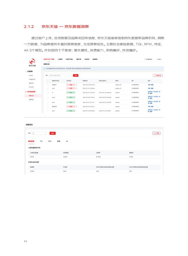Click the red 查询 button beside task search

point(75,75)
